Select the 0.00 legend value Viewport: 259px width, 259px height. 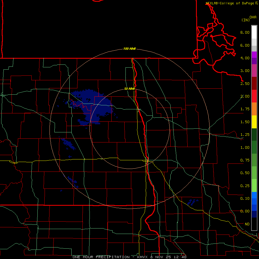pos(245,211)
